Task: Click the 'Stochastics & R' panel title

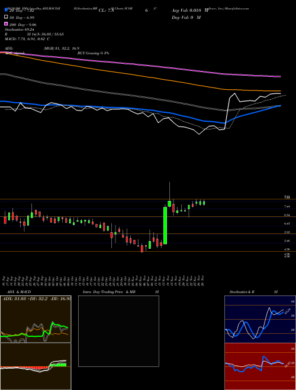Action: click(242, 292)
